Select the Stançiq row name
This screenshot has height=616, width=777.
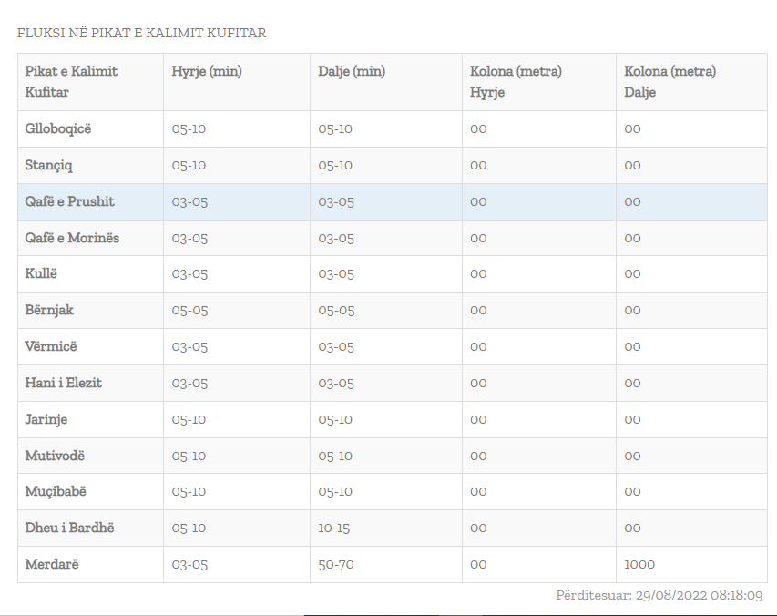click(48, 165)
